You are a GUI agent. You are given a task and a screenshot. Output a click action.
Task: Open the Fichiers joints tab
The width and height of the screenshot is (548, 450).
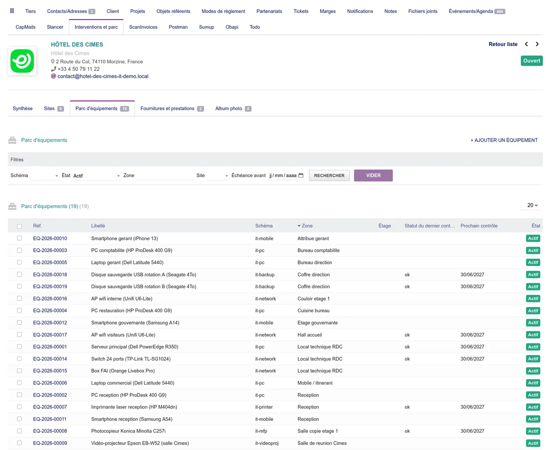(423, 11)
